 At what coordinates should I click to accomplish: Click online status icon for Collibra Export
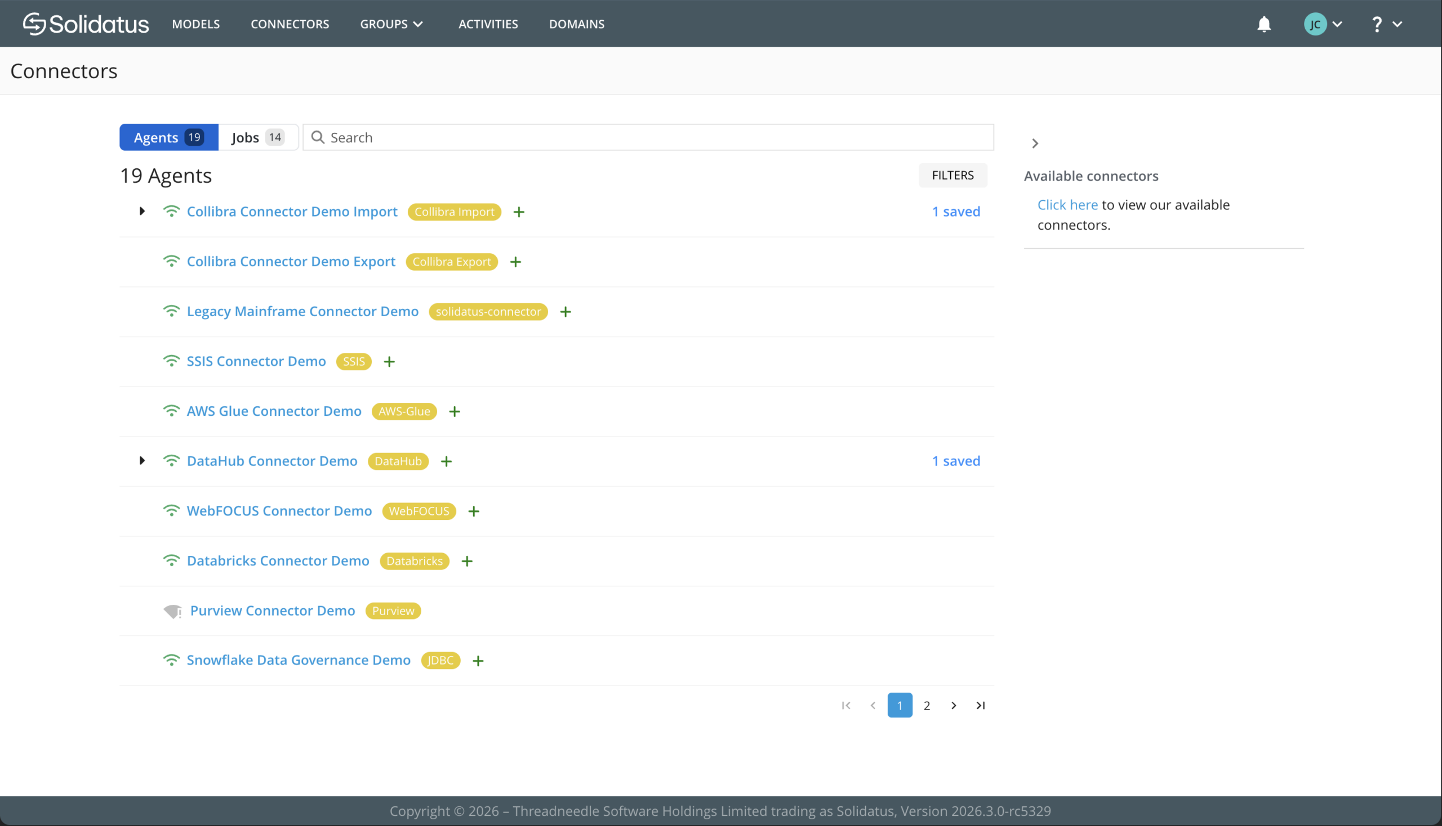[171, 261]
